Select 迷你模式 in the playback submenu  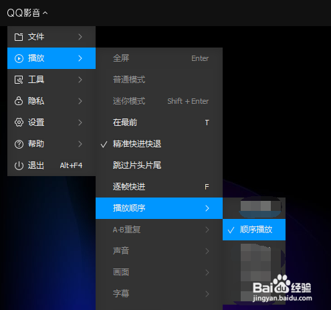coord(159,101)
